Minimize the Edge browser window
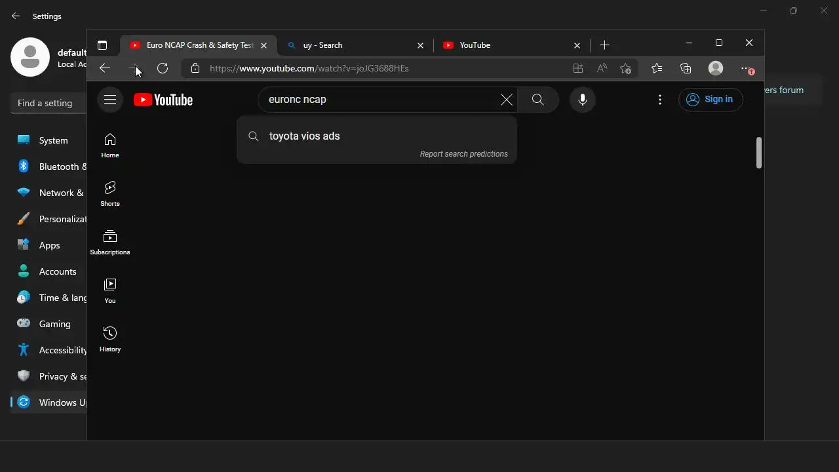839x472 pixels. coord(689,43)
